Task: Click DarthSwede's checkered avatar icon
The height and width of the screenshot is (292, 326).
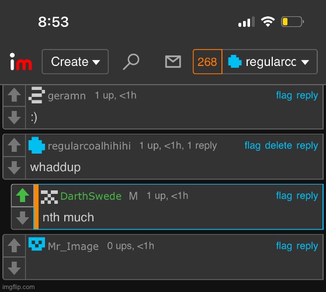Action: 49,197
